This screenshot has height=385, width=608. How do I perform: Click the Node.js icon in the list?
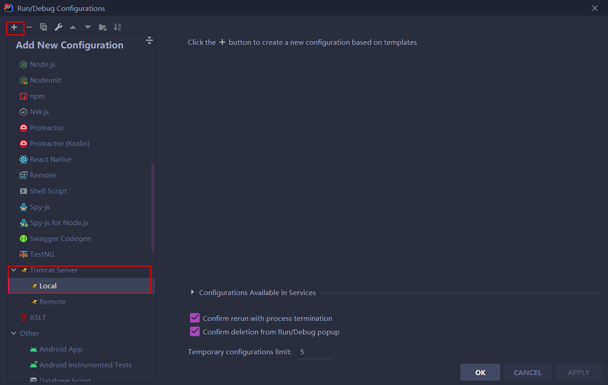click(x=24, y=65)
